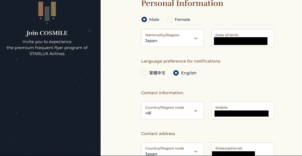Open the contact address Country/Region dropdown

172,149
